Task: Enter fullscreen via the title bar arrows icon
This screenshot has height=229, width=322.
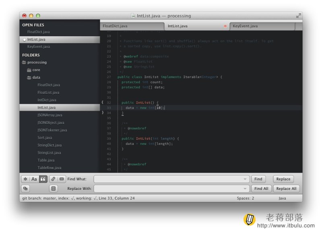Action: tap(298, 16)
